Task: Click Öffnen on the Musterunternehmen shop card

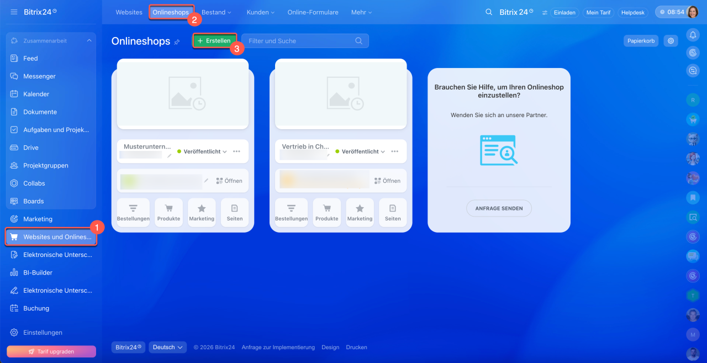Action: 229,181
